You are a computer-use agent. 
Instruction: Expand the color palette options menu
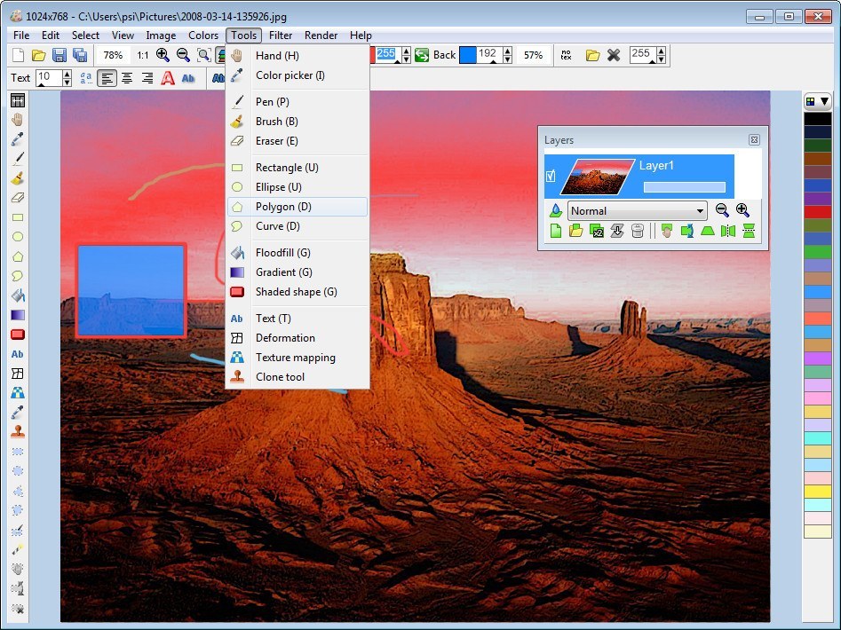pos(816,101)
